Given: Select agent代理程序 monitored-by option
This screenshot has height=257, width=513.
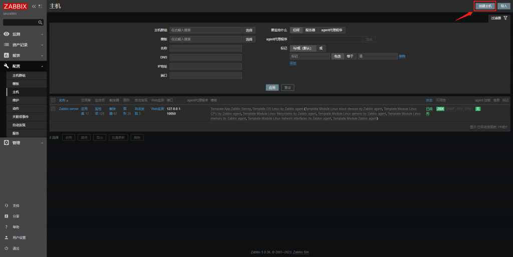Looking at the screenshot, I should [x=332, y=30].
